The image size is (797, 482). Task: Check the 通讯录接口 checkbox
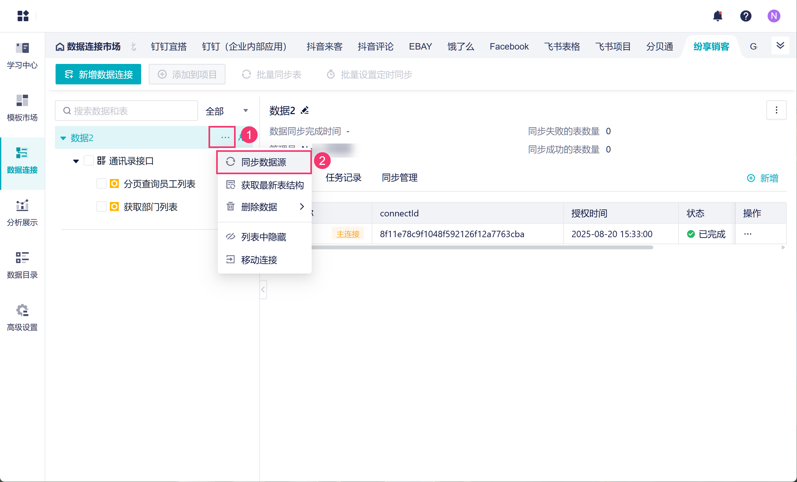[89, 160]
